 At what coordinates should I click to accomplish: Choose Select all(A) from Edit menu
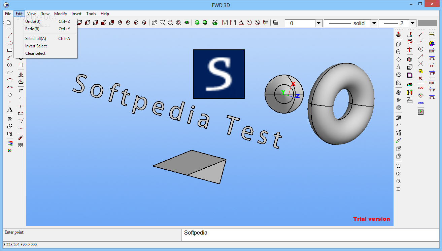(x=45, y=39)
